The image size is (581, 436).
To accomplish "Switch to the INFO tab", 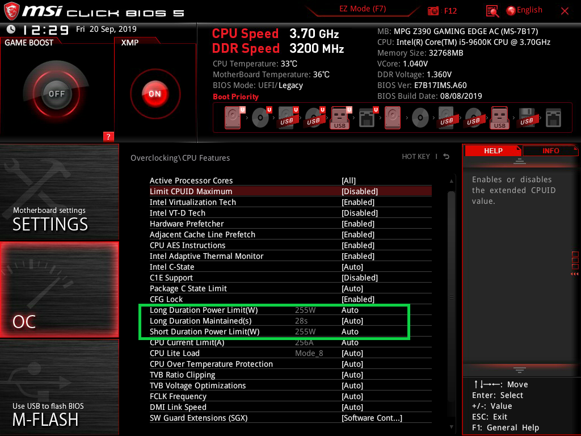I will point(550,150).
